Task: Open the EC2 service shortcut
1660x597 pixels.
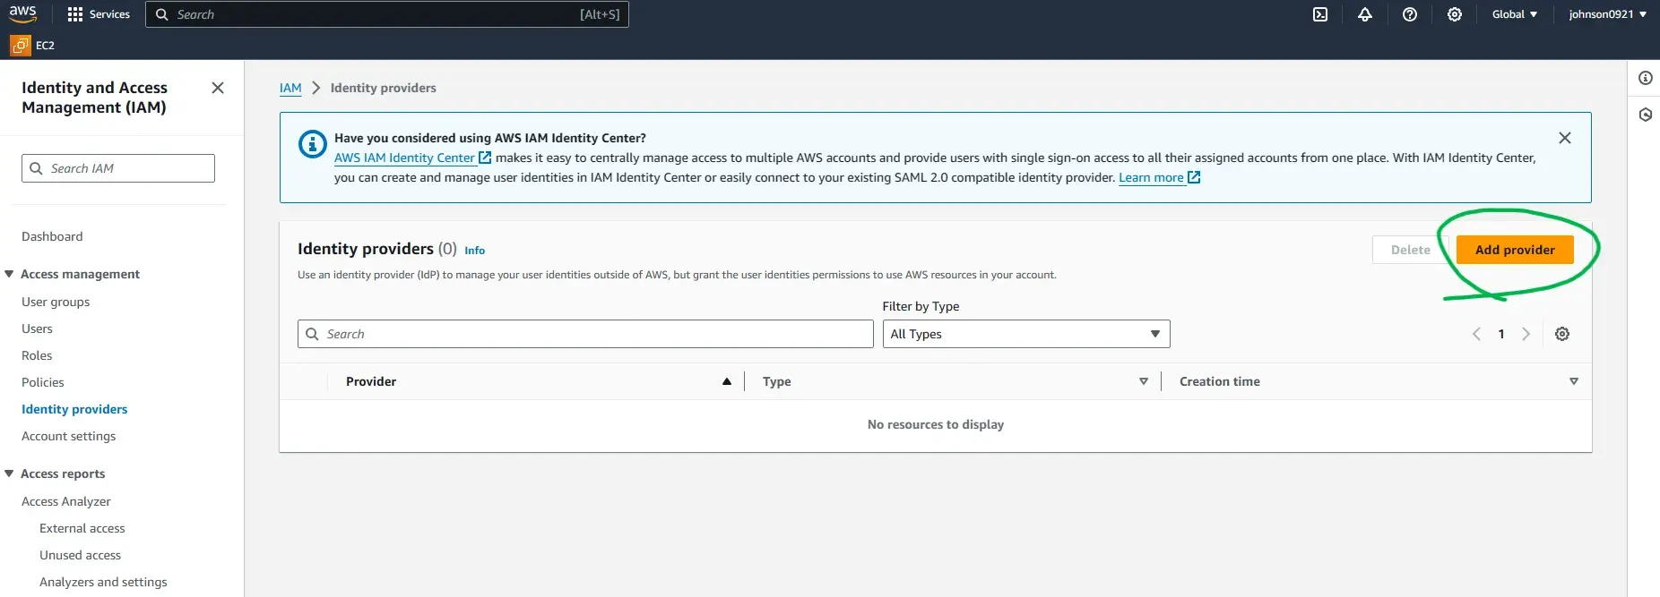Action: 32,45
